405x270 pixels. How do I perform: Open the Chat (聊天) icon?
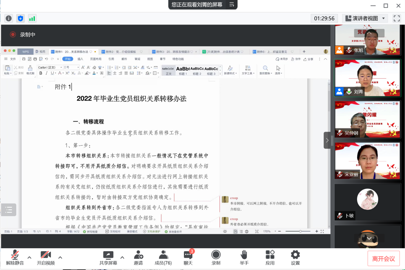(188, 258)
